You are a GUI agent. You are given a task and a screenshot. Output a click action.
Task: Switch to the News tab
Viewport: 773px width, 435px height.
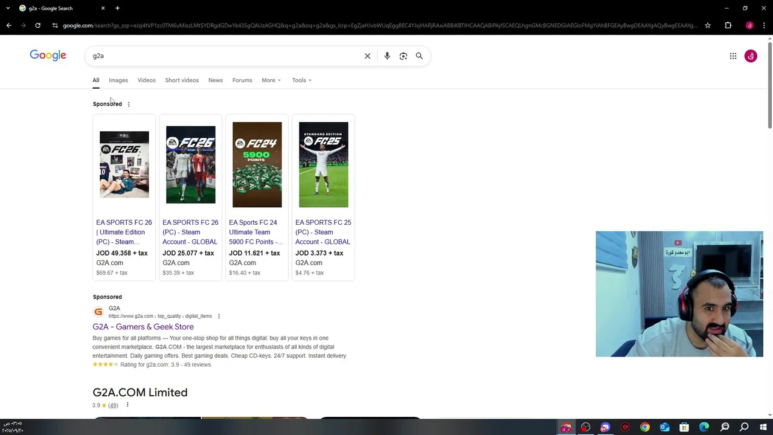coord(216,80)
